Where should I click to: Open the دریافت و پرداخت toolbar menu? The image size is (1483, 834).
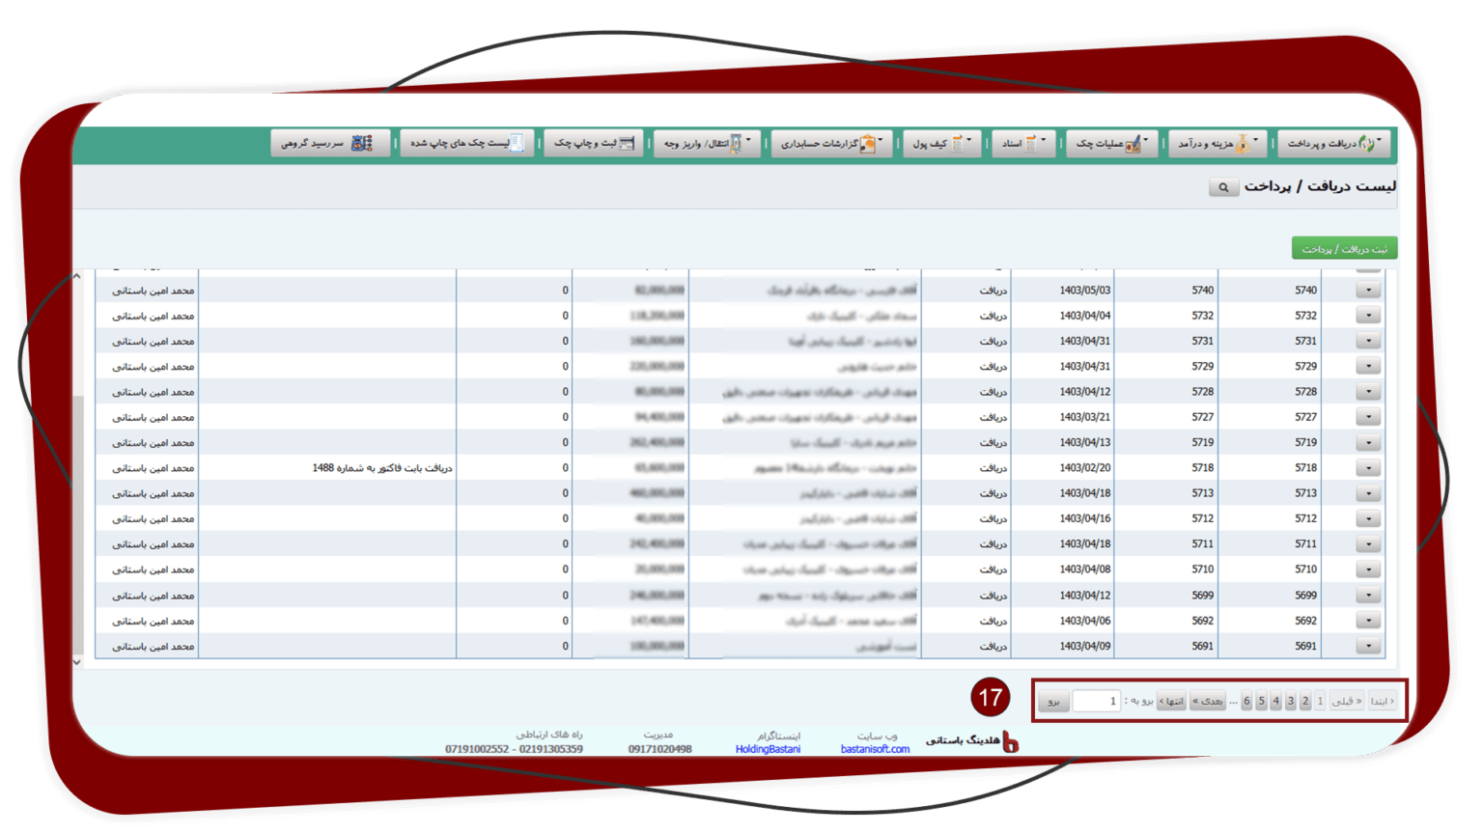coord(1334,144)
